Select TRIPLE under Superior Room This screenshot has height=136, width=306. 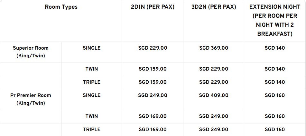click(92, 82)
